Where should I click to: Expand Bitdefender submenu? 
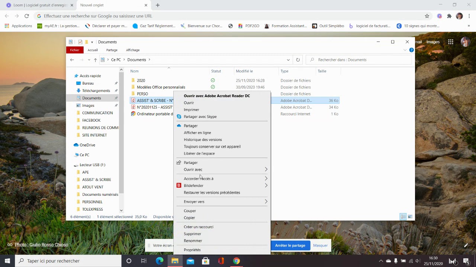pyautogui.click(x=266, y=185)
